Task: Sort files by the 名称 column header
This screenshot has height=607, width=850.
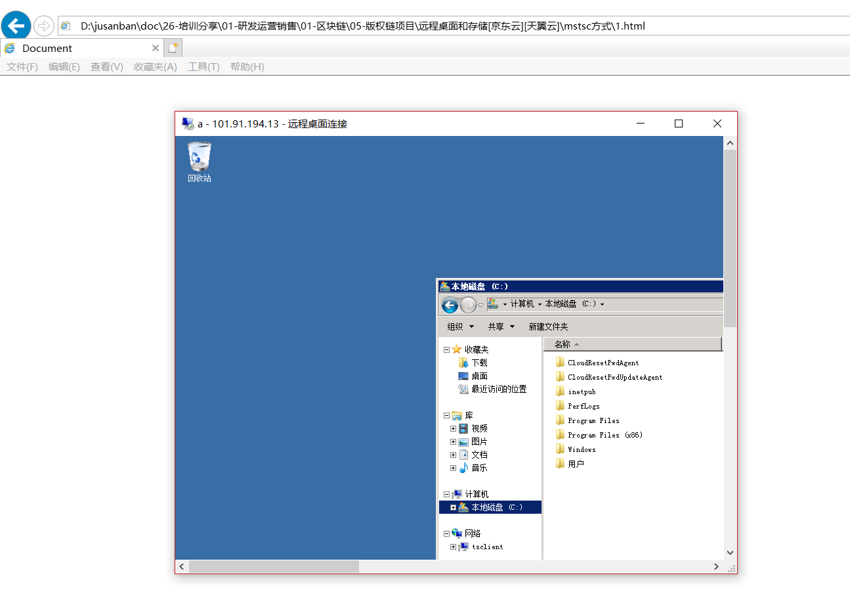Action: 633,344
